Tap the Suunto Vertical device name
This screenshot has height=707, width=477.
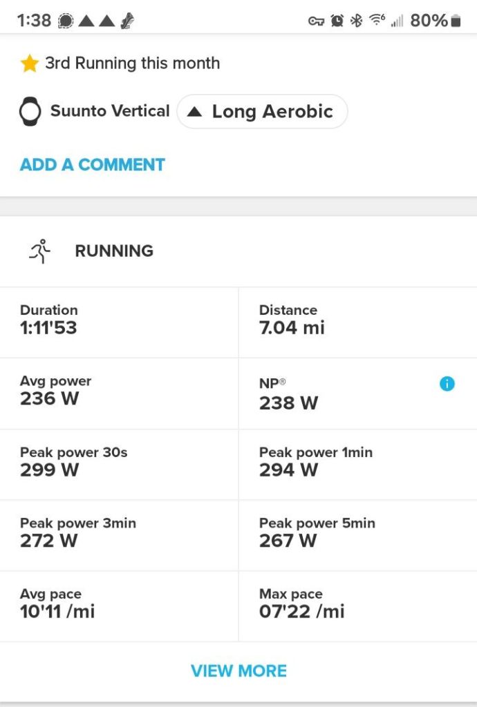click(110, 111)
